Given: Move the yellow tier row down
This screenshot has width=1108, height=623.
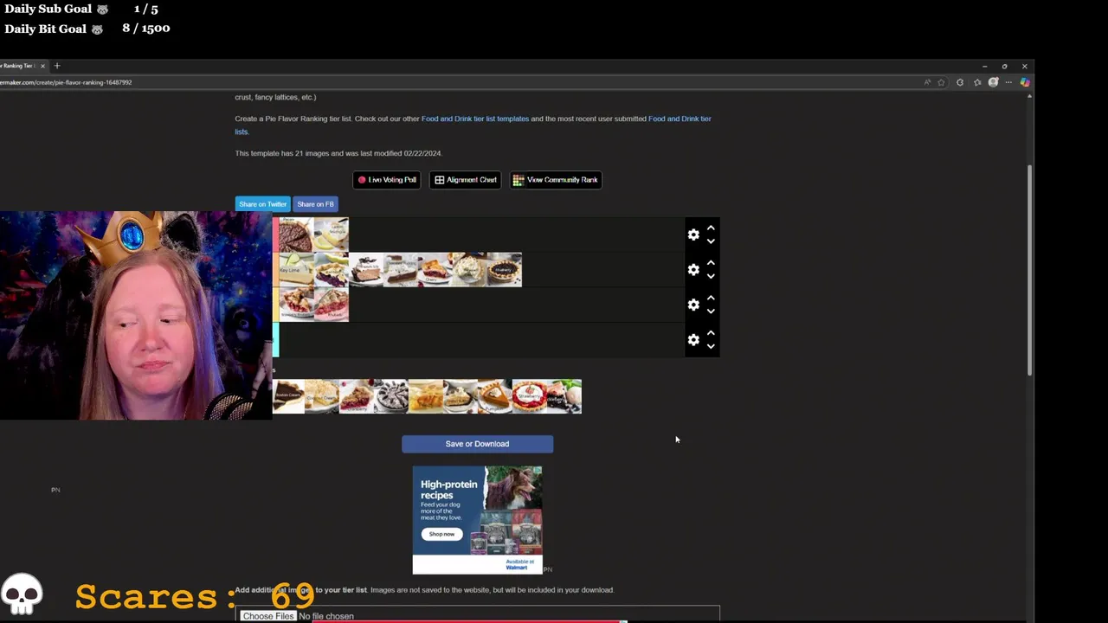Looking at the screenshot, I should (x=711, y=311).
